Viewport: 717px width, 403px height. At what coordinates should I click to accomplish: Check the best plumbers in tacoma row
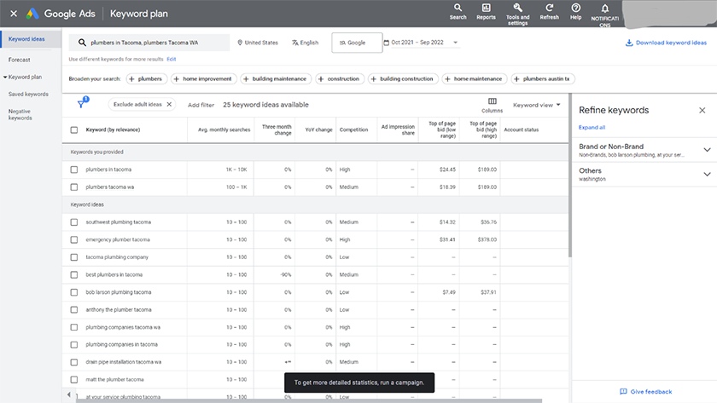[x=74, y=274]
